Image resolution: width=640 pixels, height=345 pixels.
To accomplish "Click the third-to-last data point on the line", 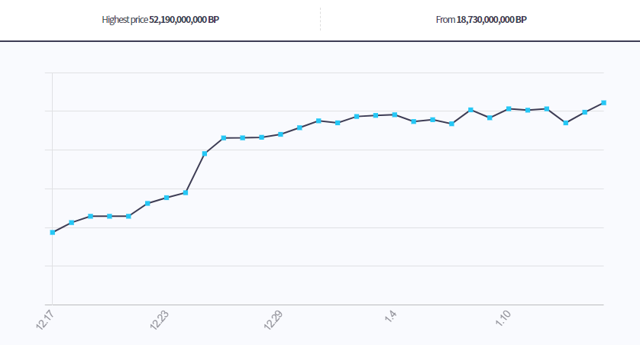I will coord(566,123).
